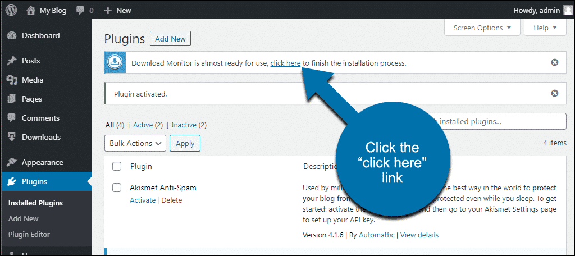Screen dimensions: 575x256
Task: Follow the "click here" installation link
Action: click(286, 63)
